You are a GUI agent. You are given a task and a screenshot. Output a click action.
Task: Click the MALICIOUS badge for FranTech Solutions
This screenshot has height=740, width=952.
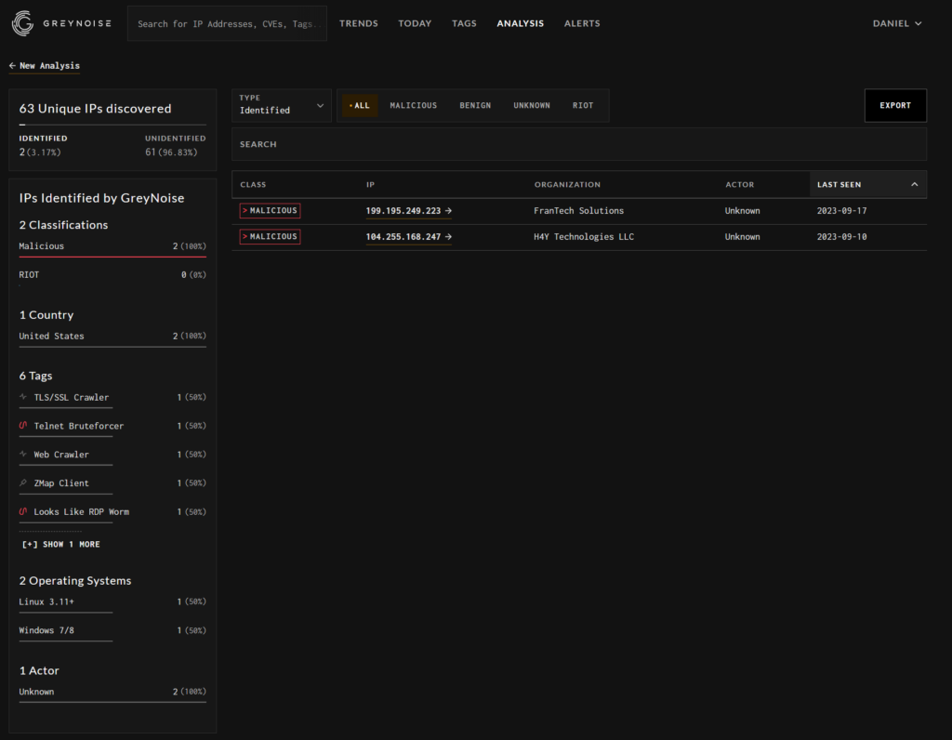coord(271,211)
